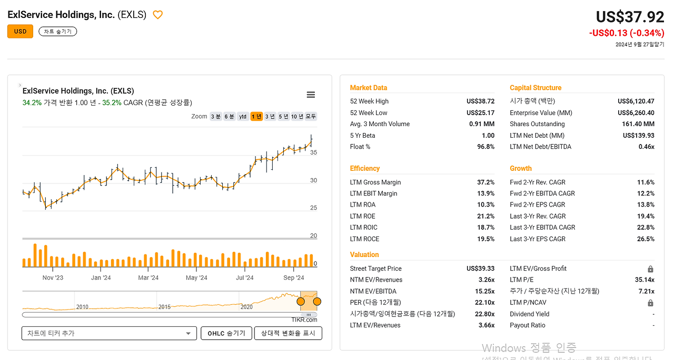Click Enterprise Value (MM) label

(x=541, y=113)
